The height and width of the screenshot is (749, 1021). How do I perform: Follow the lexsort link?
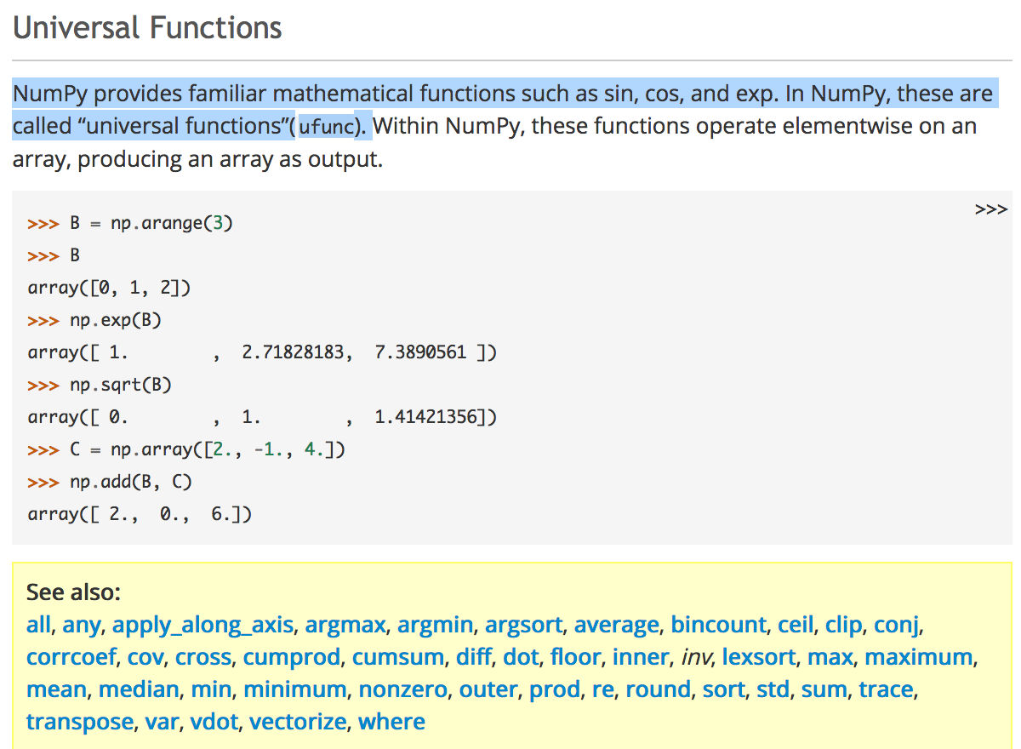pos(760,657)
